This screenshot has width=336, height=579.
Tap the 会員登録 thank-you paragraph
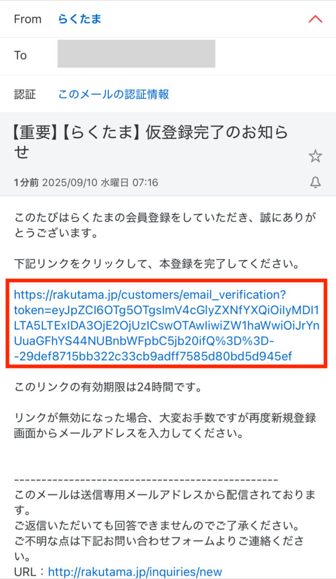pos(165,225)
